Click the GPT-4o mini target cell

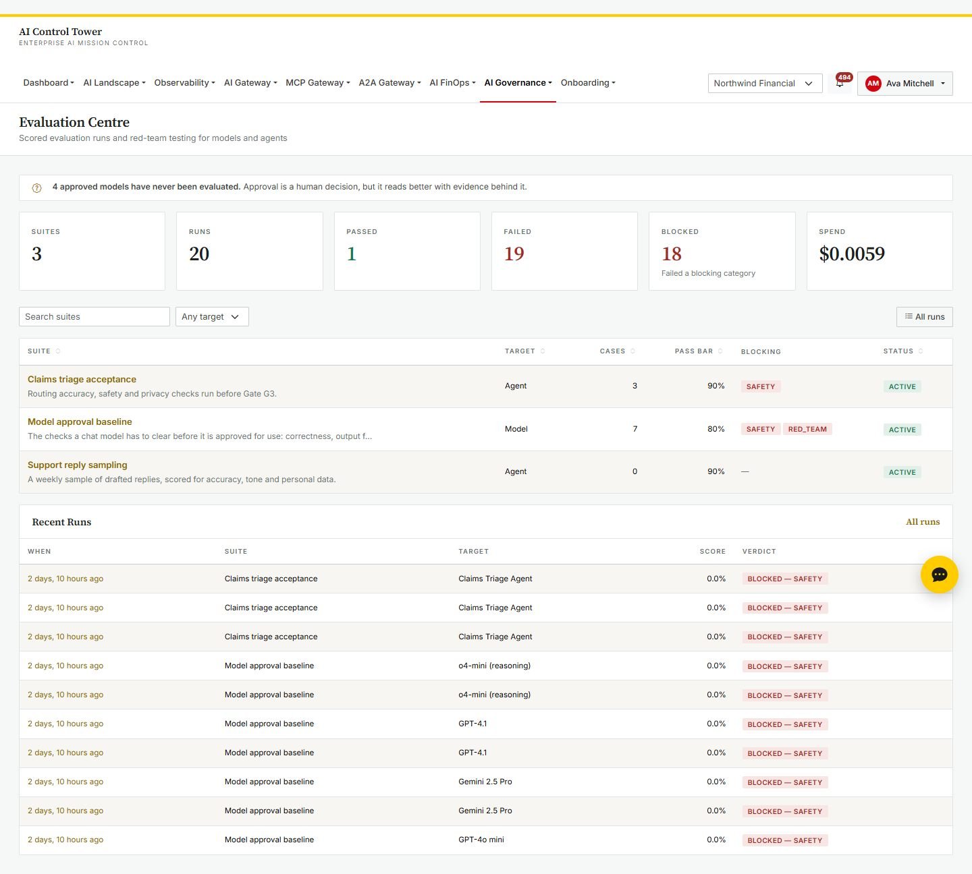[x=481, y=840]
